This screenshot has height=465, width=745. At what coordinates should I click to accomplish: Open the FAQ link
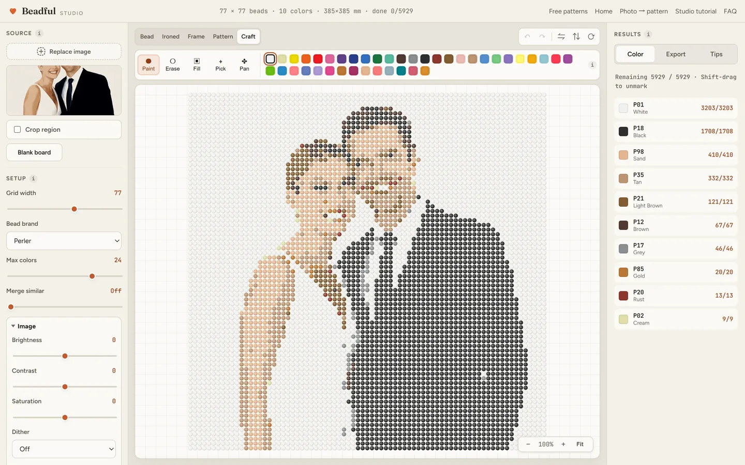coord(730,11)
